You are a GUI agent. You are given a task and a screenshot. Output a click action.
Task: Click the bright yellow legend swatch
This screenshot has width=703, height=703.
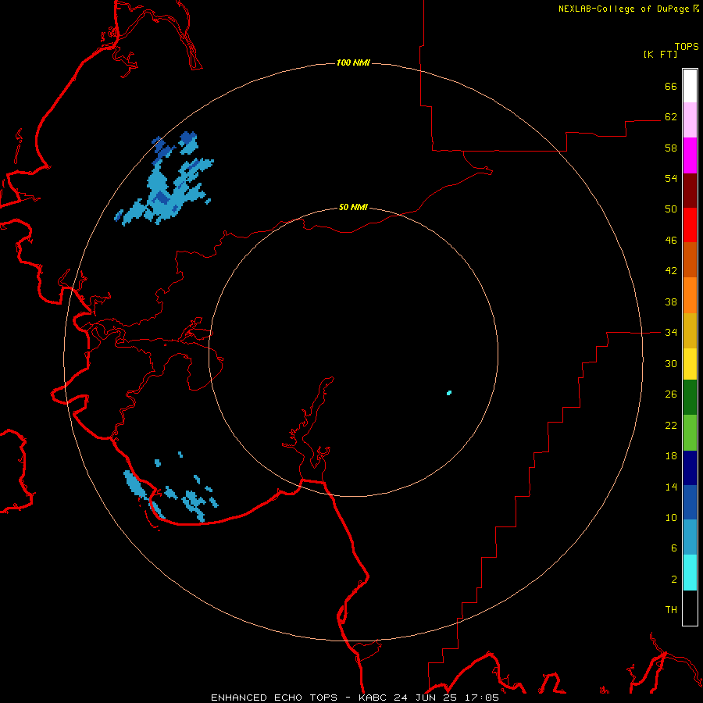(690, 364)
